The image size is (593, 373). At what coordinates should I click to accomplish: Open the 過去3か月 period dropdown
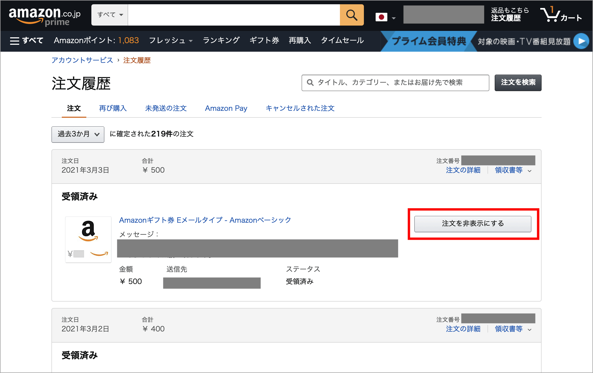pyautogui.click(x=78, y=134)
